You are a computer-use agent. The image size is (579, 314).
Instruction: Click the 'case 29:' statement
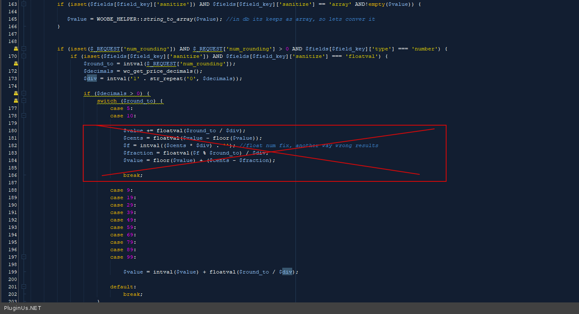pos(123,205)
